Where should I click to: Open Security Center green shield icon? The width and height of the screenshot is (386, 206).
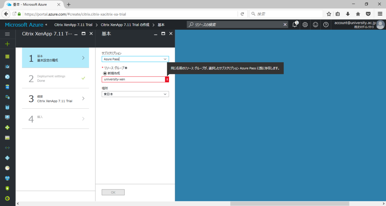coord(8,188)
